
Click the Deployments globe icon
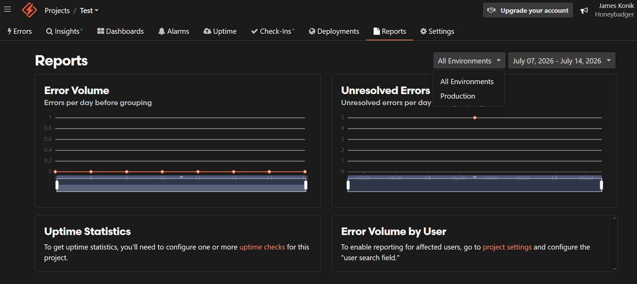coord(312,31)
